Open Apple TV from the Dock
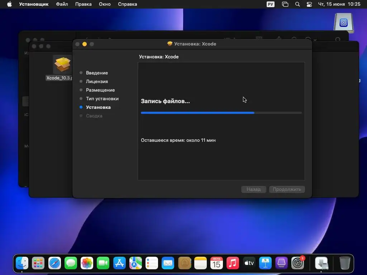The width and height of the screenshot is (367, 275). click(x=249, y=263)
